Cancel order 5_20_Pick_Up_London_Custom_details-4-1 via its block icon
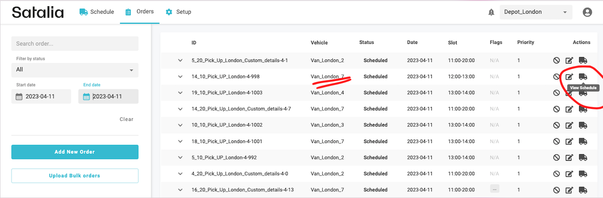 (556, 61)
